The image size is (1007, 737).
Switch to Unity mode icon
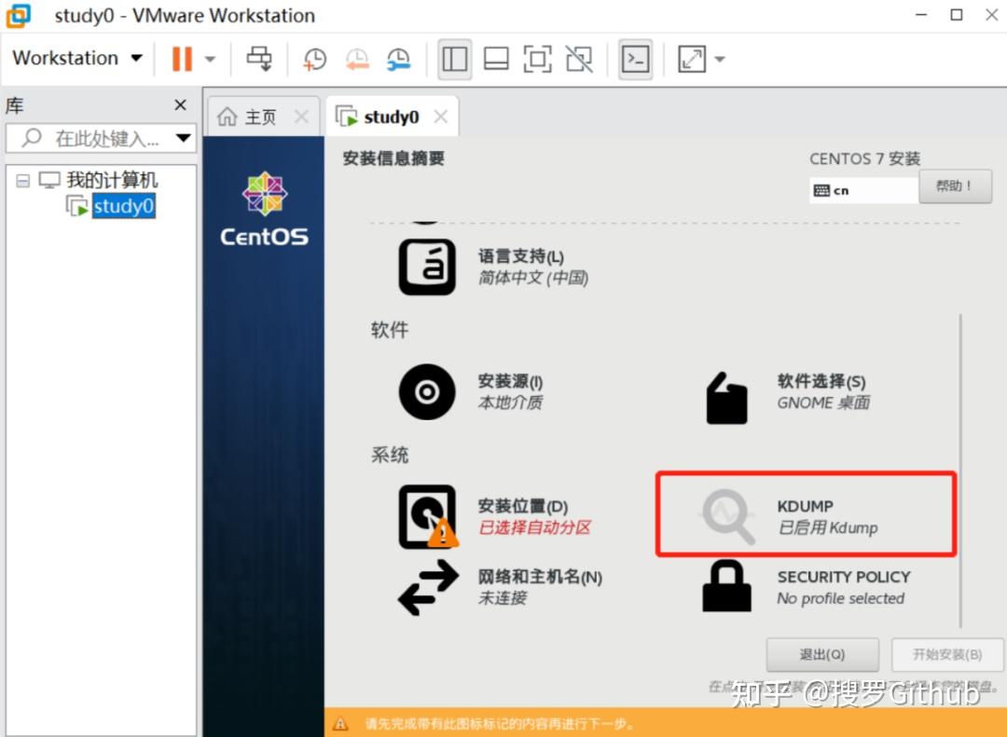point(579,59)
